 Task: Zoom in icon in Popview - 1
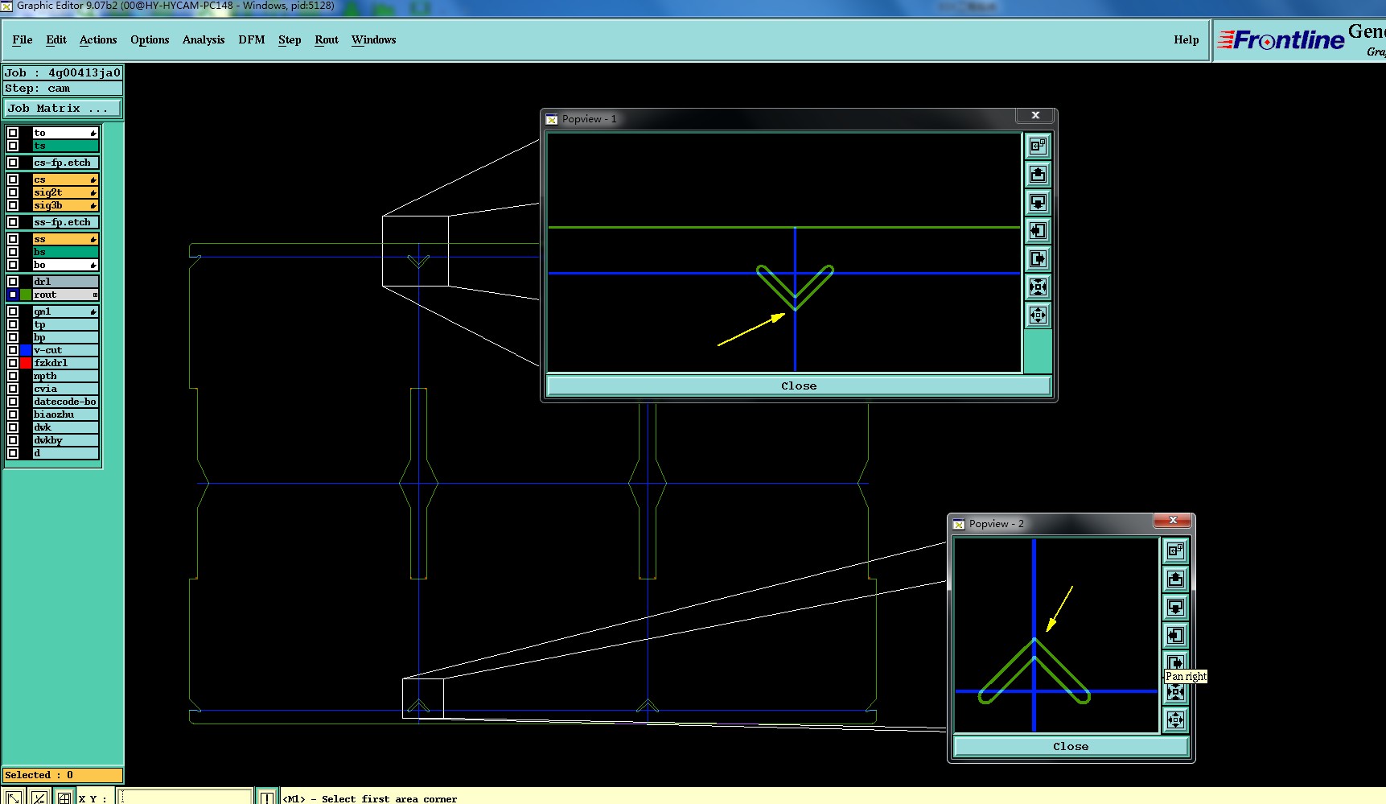click(1038, 287)
